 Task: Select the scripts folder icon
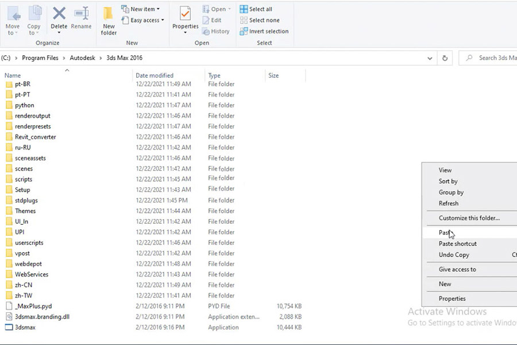(x=9, y=179)
